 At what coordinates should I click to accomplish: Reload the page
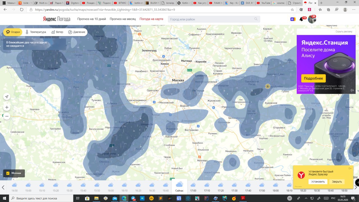(22, 9)
